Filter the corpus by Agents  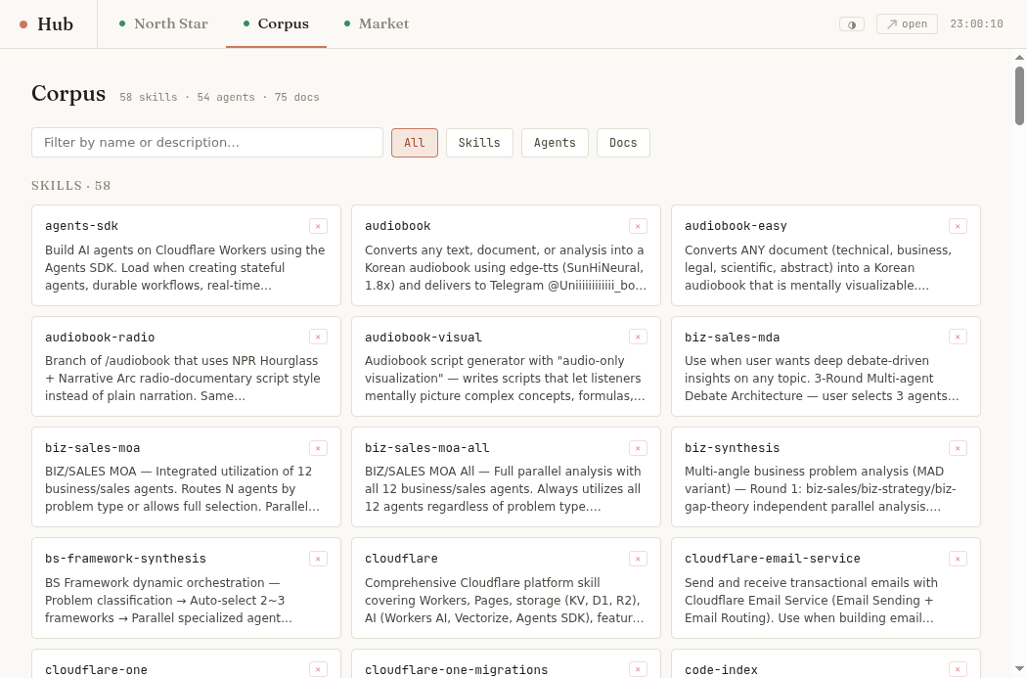point(555,143)
